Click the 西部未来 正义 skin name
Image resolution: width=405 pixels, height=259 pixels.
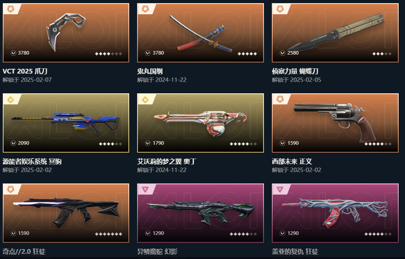coord(292,162)
